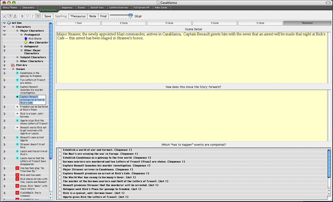The image size is (333, 202).
Task: Click into 'How does this move the Story forward' field
Action: [x=193, y=114]
